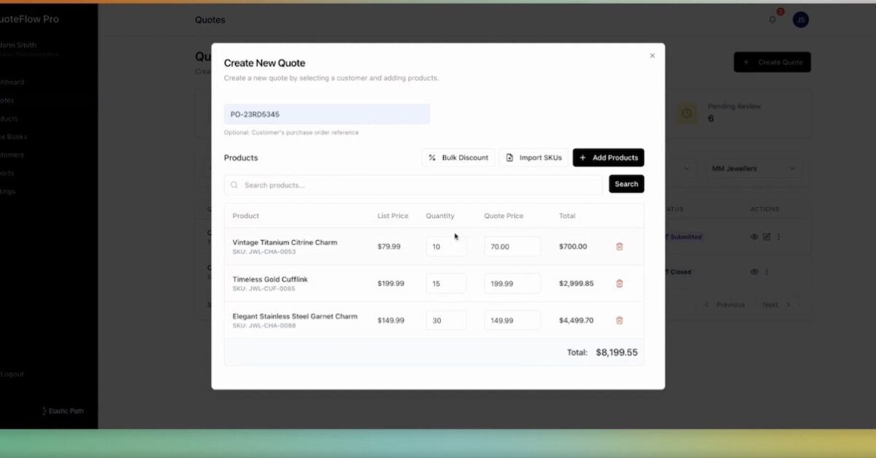This screenshot has height=458, width=876.
Task: Edit the Submitted quote
Action: [x=766, y=237]
